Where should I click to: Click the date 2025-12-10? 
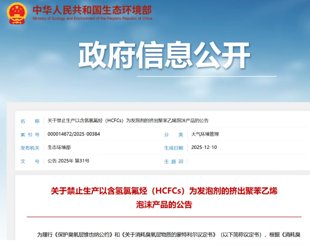pos(204,147)
